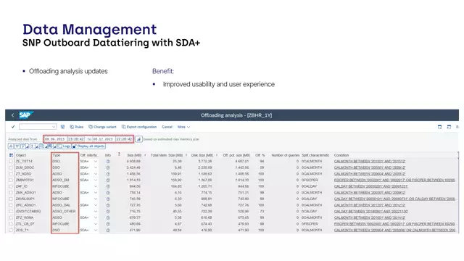The image size is (464, 261).
Task: Click the info icon in row ZE_TST14
Action: coord(108,161)
